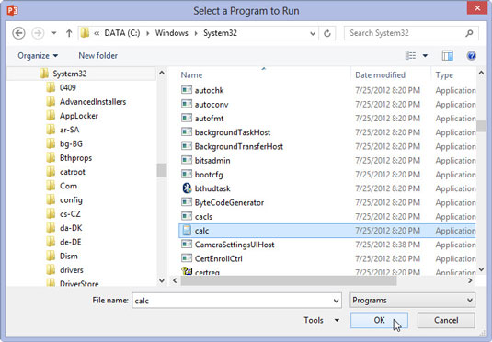This screenshot has width=492, height=342.
Task: Select the catroot folder
Action: point(73,172)
